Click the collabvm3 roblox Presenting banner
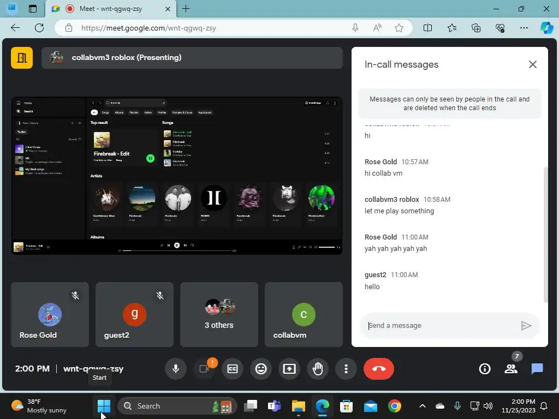 (x=192, y=58)
